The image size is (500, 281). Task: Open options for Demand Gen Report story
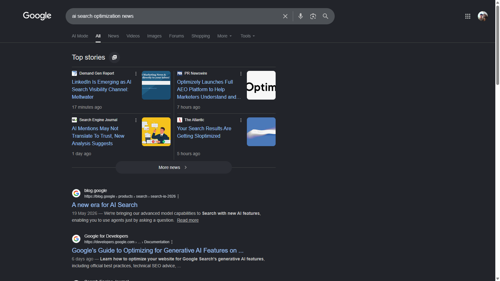pos(136,74)
